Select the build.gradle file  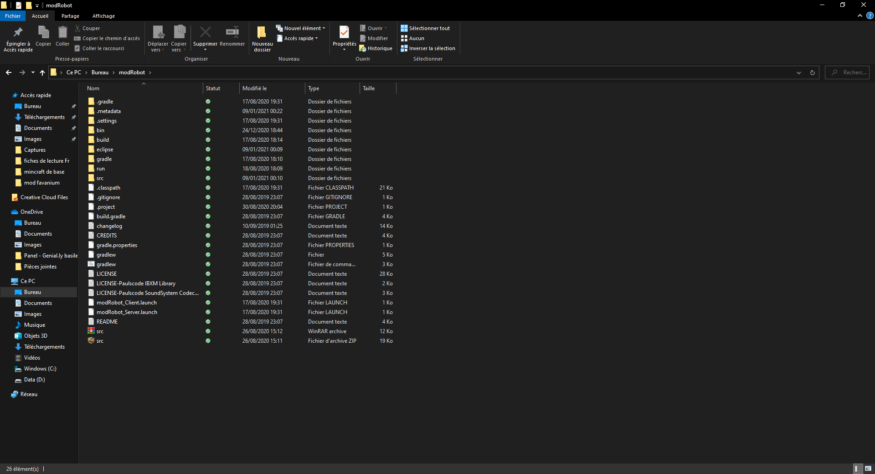111,216
